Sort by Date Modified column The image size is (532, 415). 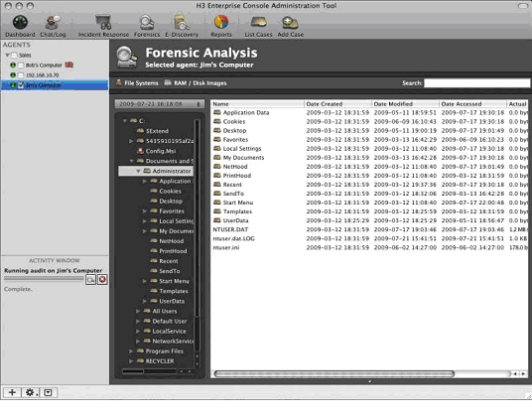point(405,104)
